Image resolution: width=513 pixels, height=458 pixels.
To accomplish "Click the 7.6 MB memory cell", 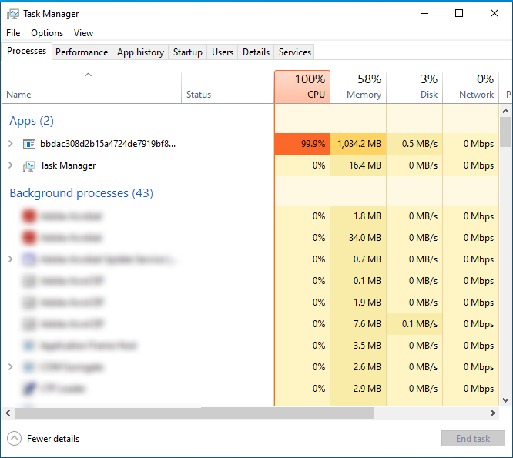I will [358, 324].
